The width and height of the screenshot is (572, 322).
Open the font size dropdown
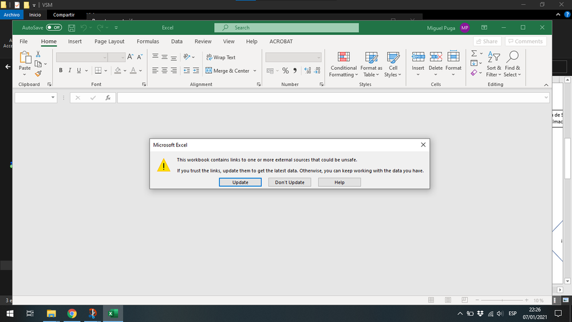[123, 57]
